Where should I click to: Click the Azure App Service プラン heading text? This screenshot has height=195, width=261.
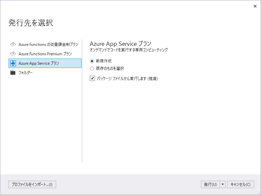click(120, 44)
